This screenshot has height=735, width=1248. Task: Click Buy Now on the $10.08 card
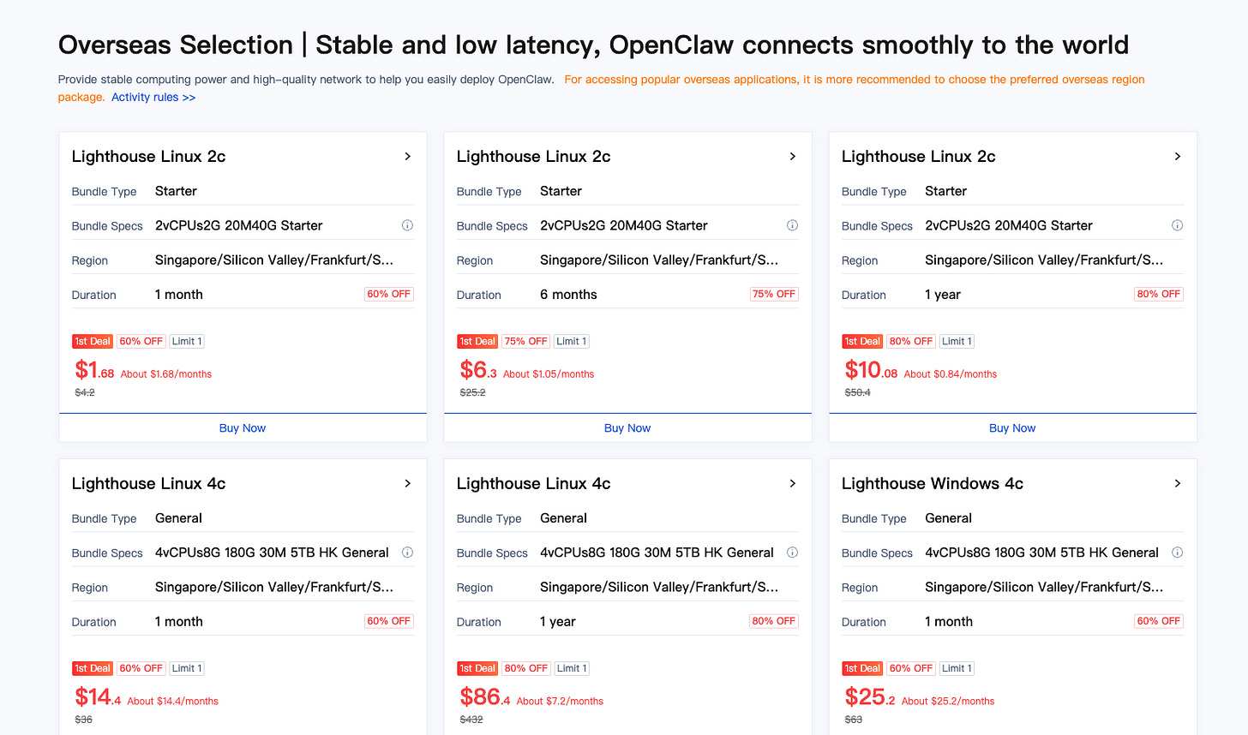click(x=1012, y=428)
